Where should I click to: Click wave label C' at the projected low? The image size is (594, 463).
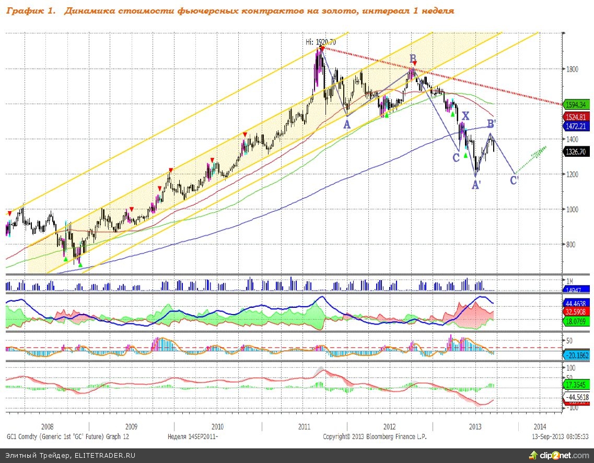pyautogui.click(x=514, y=180)
